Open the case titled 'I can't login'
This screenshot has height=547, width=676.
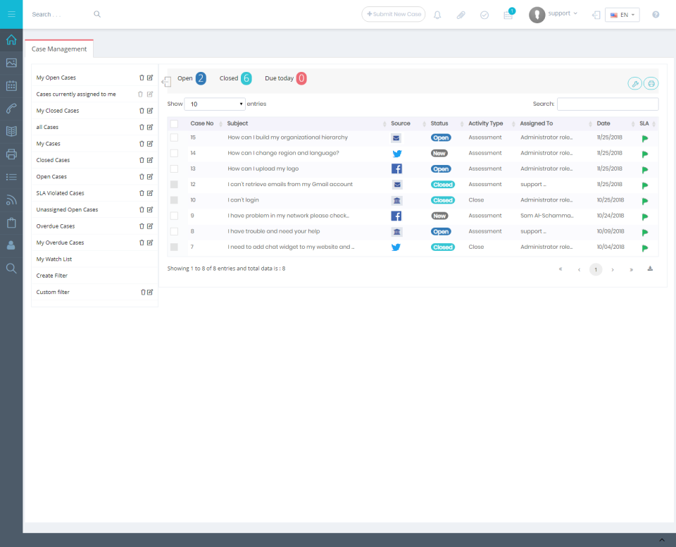243,199
